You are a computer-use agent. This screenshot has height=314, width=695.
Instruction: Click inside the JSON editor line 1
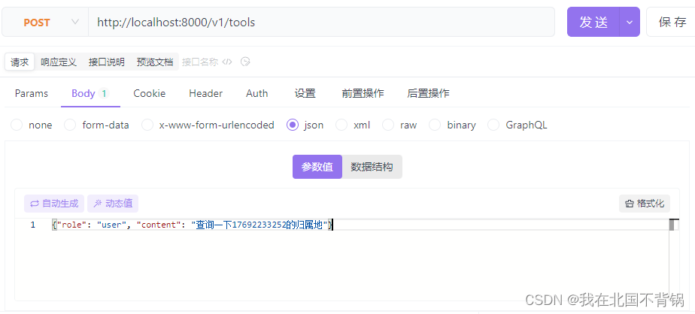click(360, 225)
